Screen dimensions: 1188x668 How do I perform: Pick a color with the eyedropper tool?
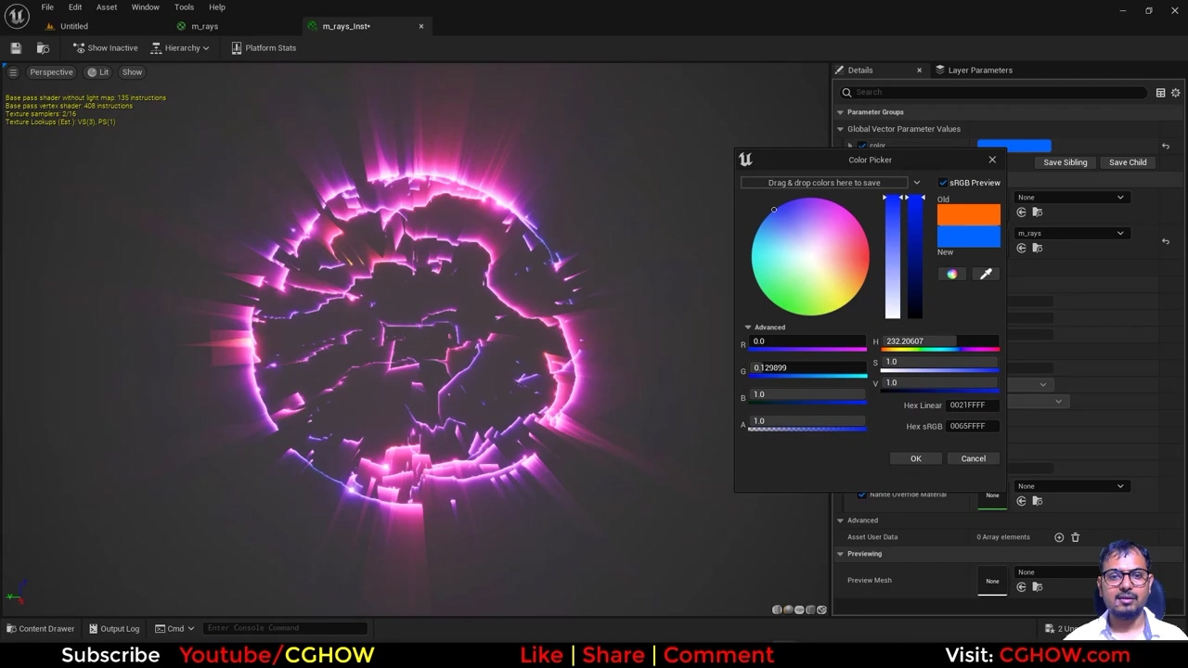[986, 274]
